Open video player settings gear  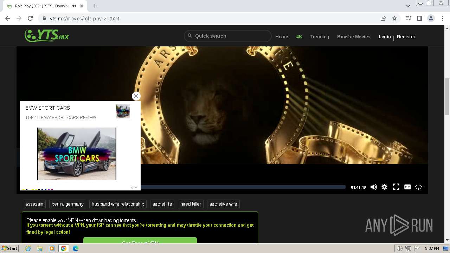click(x=385, y=187)
